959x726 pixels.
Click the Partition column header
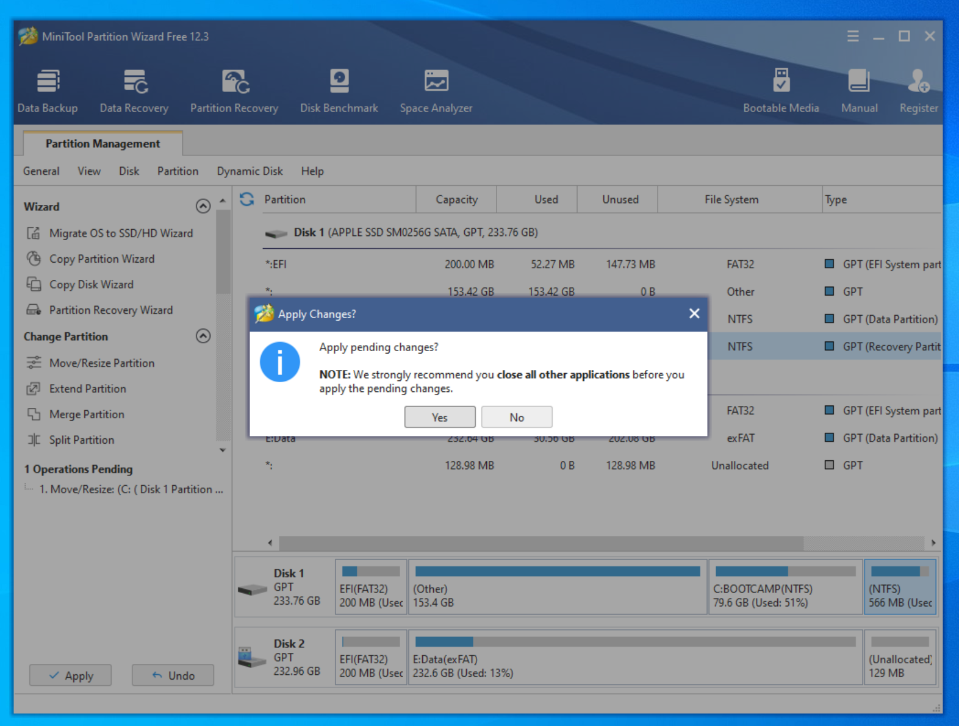pos(339,199)
